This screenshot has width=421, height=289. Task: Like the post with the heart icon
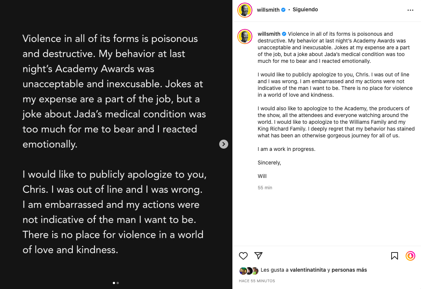coord(243,256)
